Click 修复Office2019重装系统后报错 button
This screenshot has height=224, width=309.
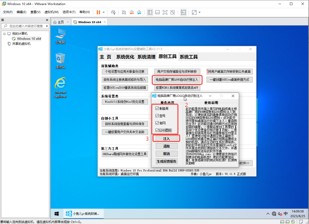(x=125, y=88)
